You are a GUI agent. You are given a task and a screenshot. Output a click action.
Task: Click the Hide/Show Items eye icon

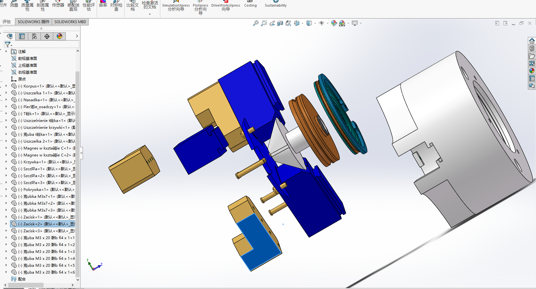(x=321, y=23)
